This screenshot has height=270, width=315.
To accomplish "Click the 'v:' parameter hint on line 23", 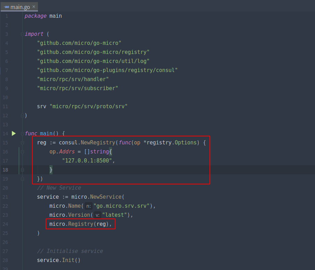I will click(x=97, y=215).
